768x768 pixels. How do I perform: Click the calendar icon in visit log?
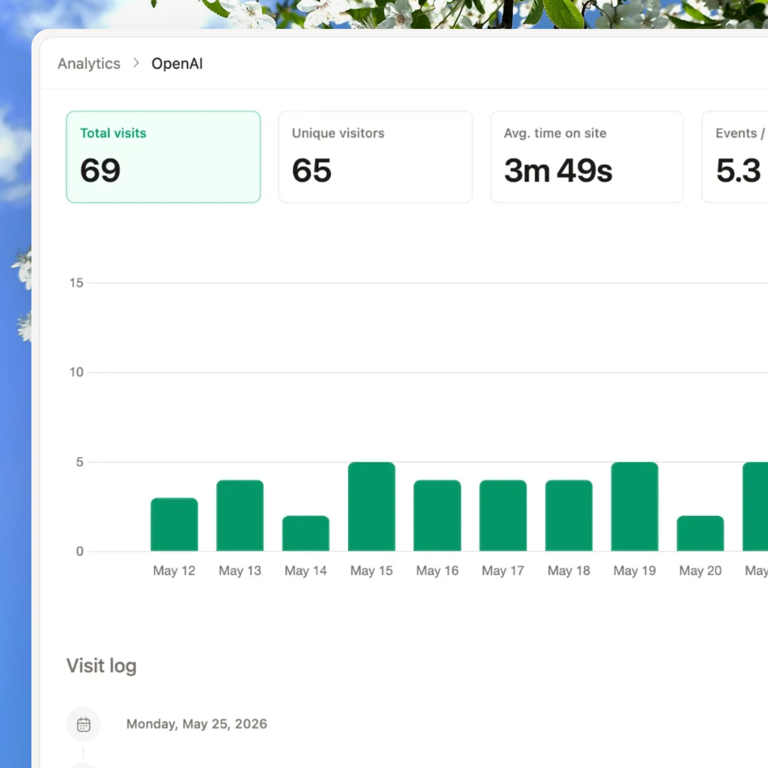(84, 724)
